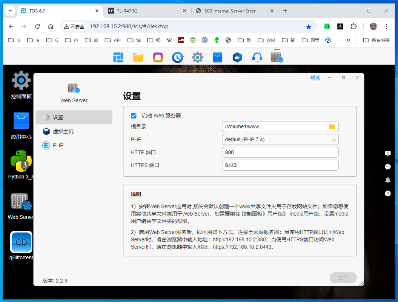Open qBittorrent desktop shortcut

pyautogui.click(x=21, y=246)
